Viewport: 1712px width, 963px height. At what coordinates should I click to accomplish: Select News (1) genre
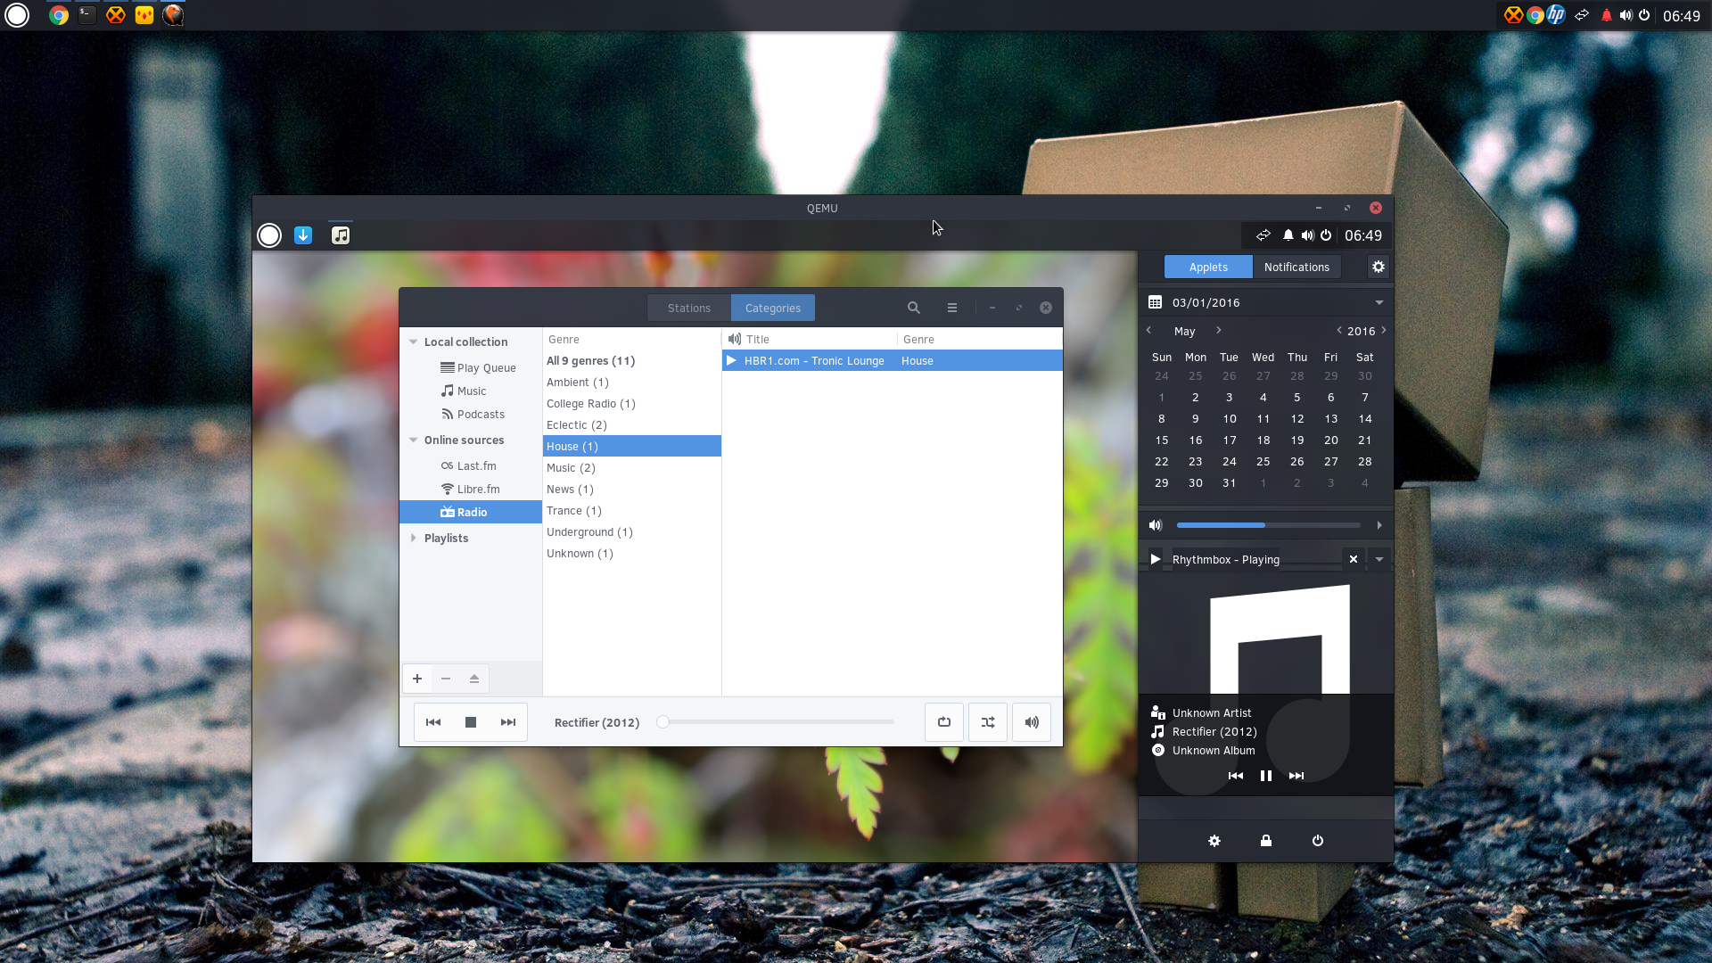pos(632,489)
